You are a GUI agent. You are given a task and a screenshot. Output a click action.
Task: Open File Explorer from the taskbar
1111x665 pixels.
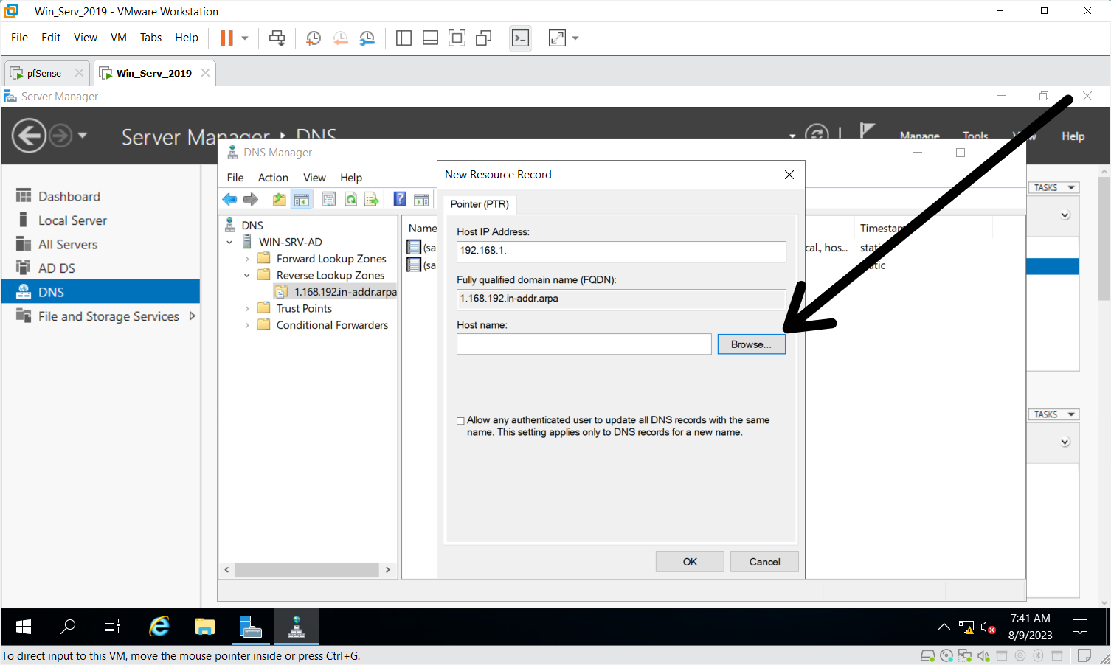[204, 627]
